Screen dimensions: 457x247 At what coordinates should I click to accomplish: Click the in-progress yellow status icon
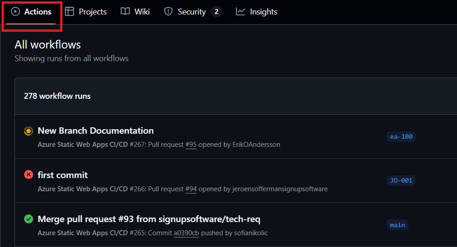click(x=29, y=131)
